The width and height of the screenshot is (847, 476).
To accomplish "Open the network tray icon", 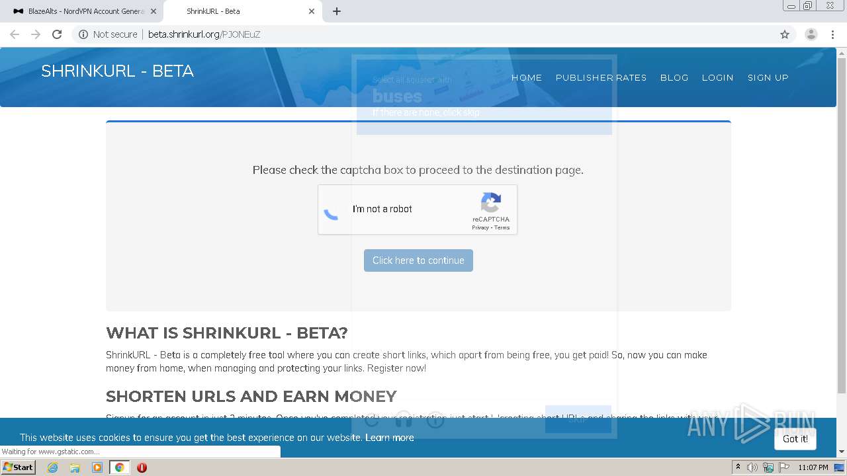I will 768,467.
